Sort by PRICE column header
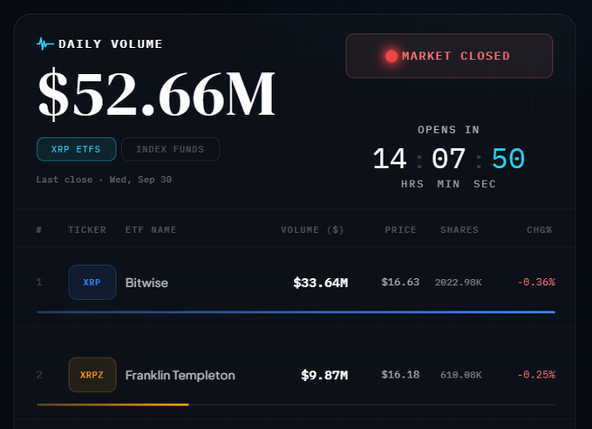This screenshot has width=592, height=429. [400, 229]
